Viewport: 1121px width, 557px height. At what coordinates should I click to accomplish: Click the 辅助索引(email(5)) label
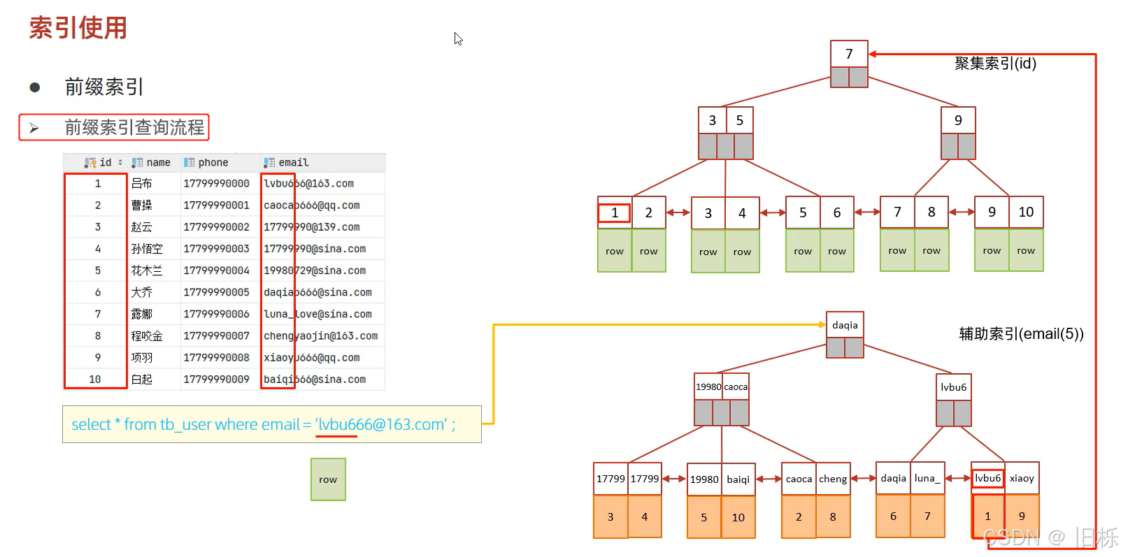tap(1021, 334)
